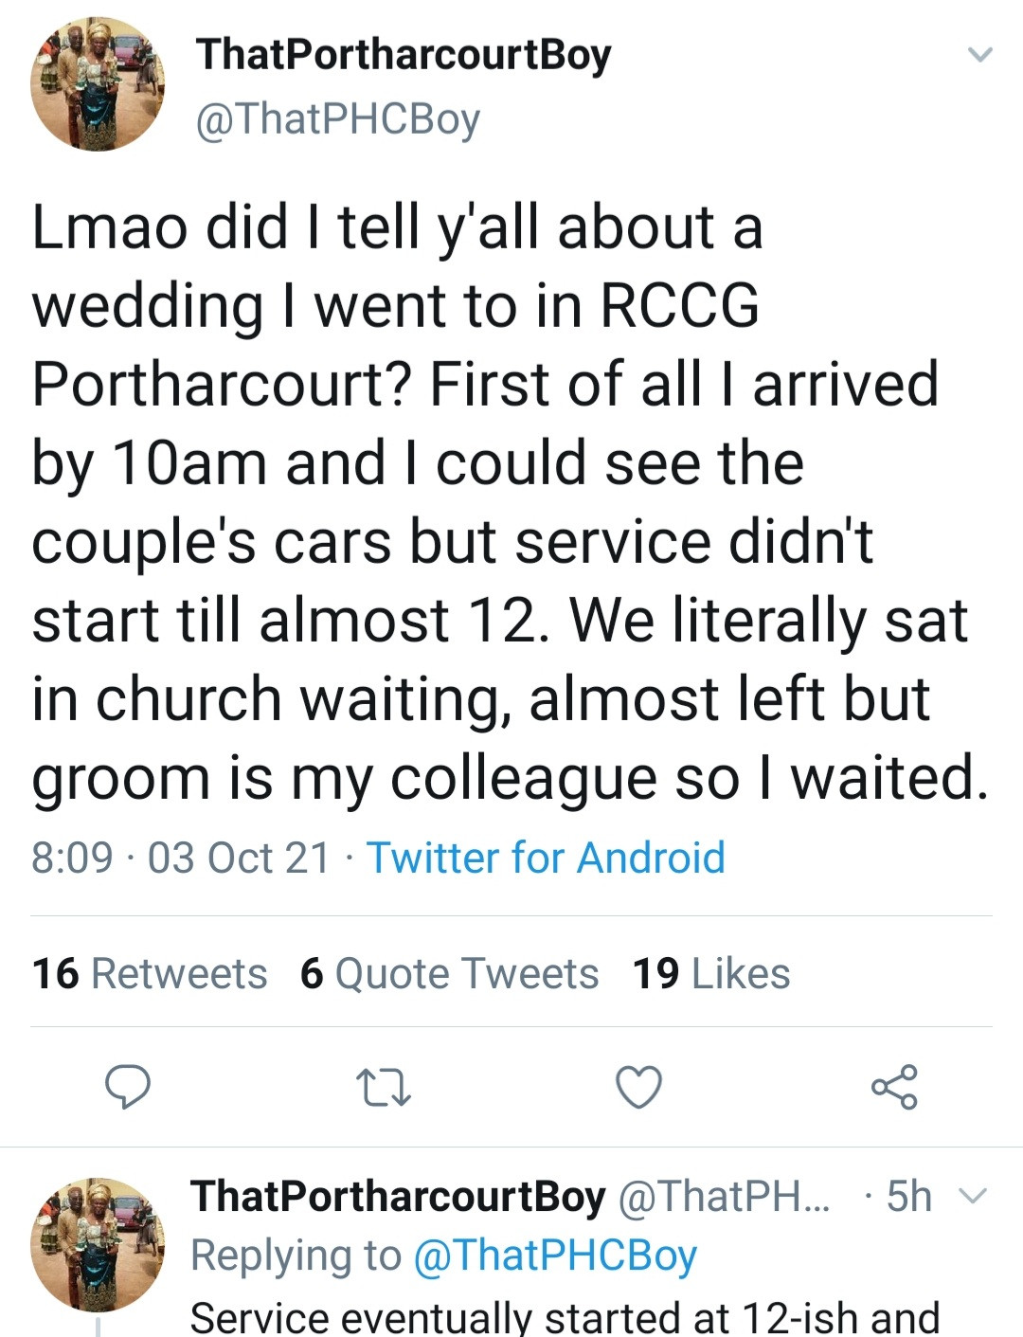Tap the reply tweet's profile avatar

(x=98, y=1244)
